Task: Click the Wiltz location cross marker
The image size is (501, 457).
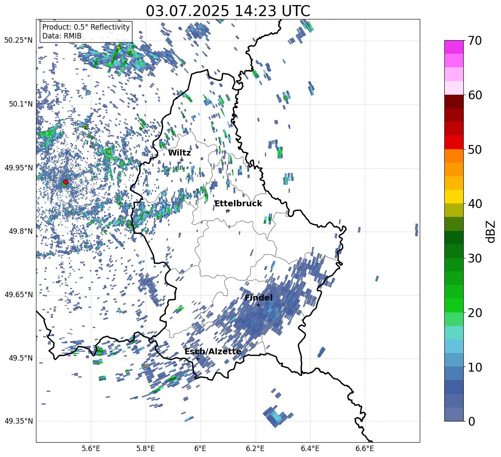Action: pyautogui.click(x=182, y=159)
